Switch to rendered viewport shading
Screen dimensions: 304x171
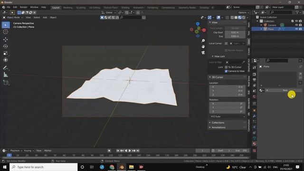244,18
